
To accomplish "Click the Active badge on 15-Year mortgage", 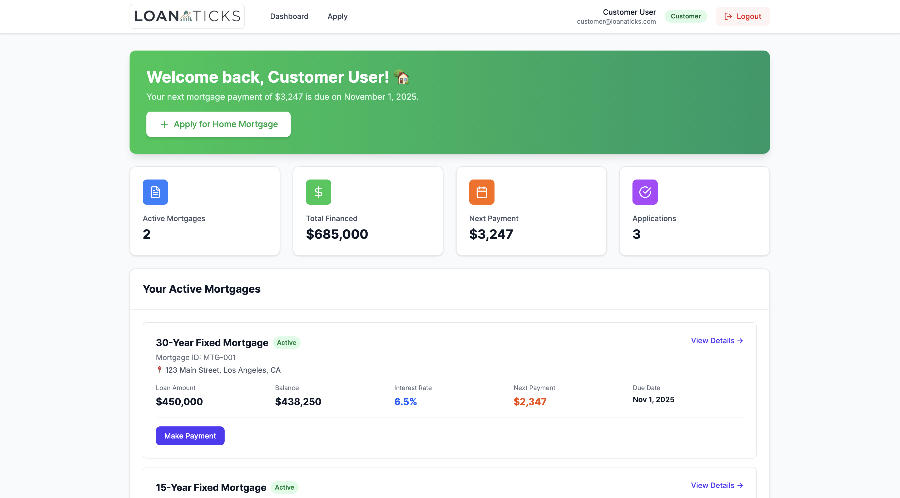I will (284, 487).
